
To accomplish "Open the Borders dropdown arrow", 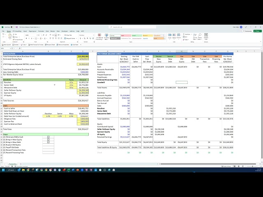I will click(x=38, y=38).
